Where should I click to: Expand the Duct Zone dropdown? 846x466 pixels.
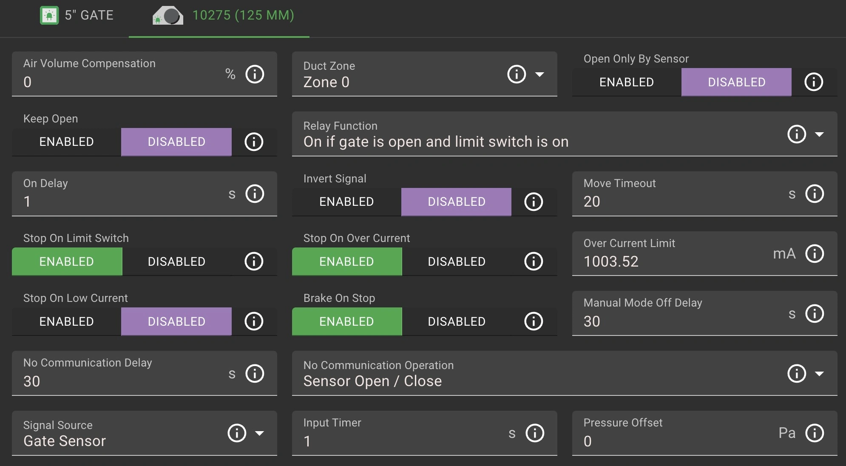(x=539, y=74)
